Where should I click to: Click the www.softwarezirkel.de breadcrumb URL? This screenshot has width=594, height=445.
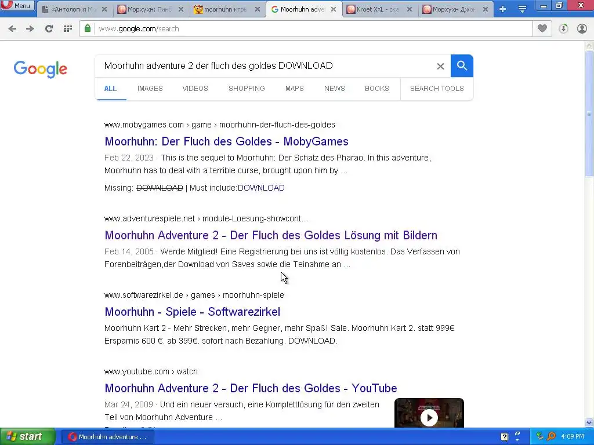tap(194, 295)
